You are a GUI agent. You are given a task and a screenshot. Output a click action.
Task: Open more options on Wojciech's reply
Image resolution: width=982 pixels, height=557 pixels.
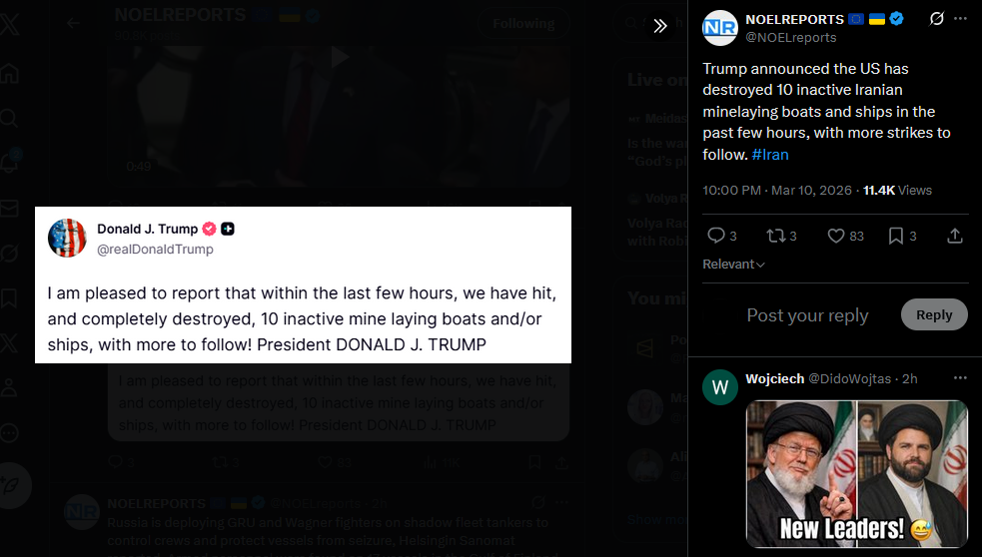960,378
